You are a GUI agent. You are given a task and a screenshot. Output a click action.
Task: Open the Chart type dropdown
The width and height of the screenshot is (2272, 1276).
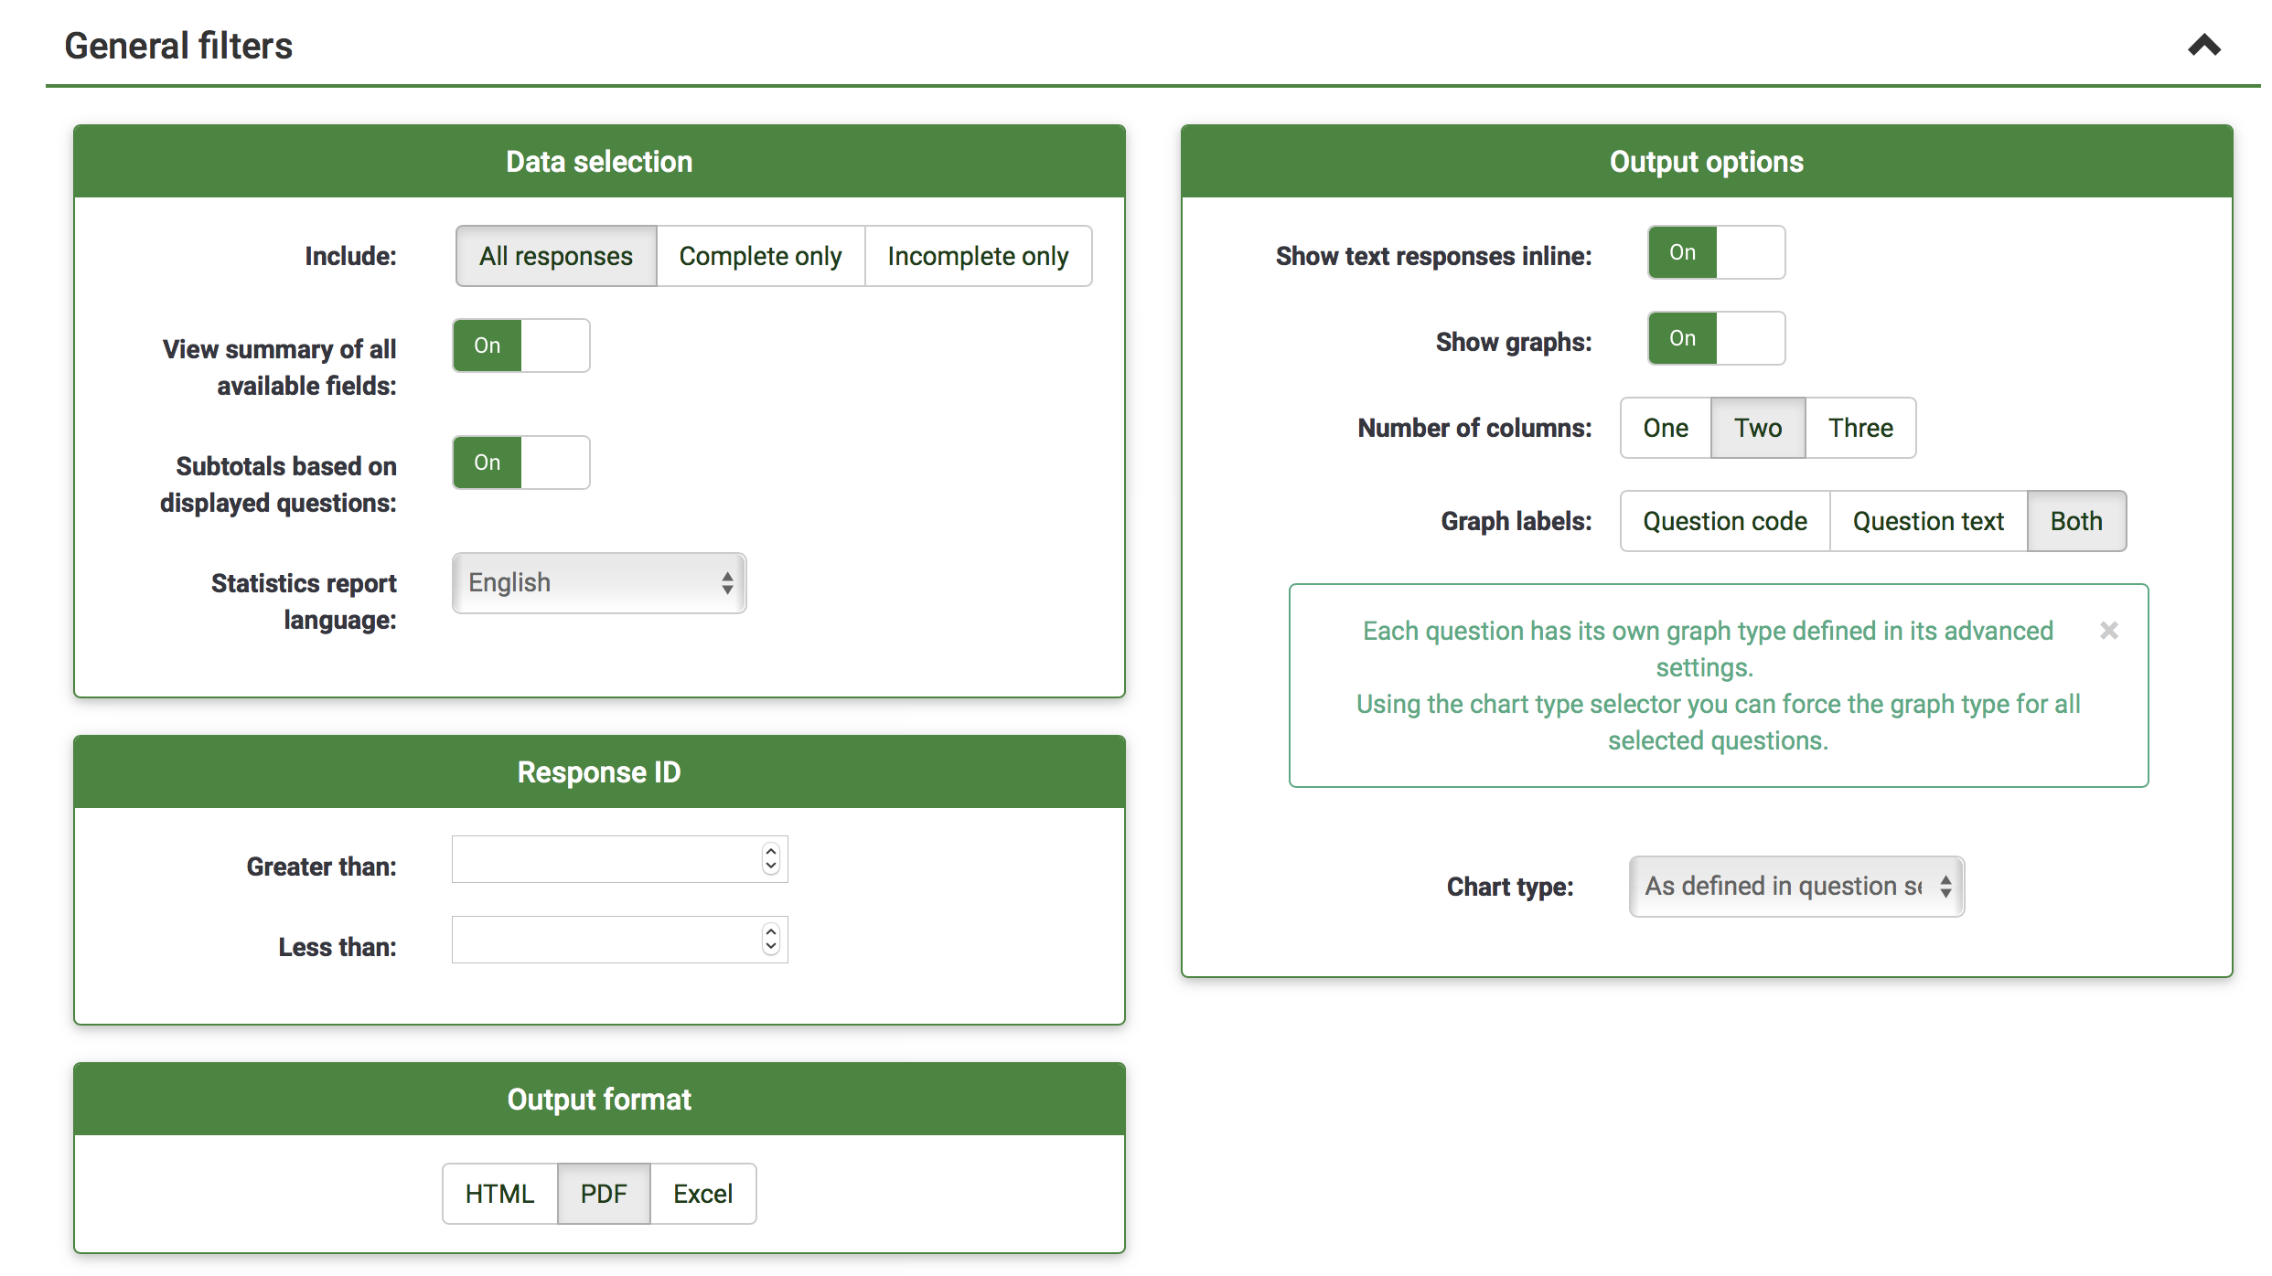[1795, 887]
